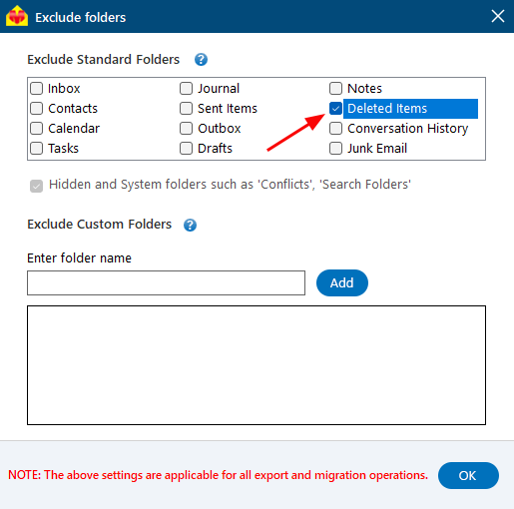Check the Inbox folder checkbox
Viewport: 514px width, 509px height.
pyautogui.click(x=37, y=89)
